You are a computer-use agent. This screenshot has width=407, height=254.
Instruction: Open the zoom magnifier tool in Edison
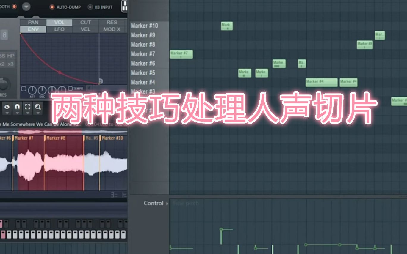38,107
